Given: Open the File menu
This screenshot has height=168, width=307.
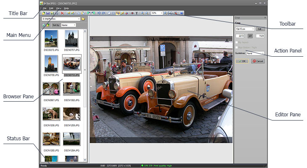Looking at the screenshot, I should click(x=45, y=8).
